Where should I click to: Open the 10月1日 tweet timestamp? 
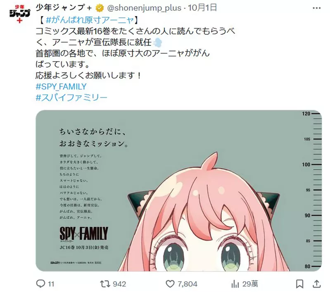(x=202, y=8)
